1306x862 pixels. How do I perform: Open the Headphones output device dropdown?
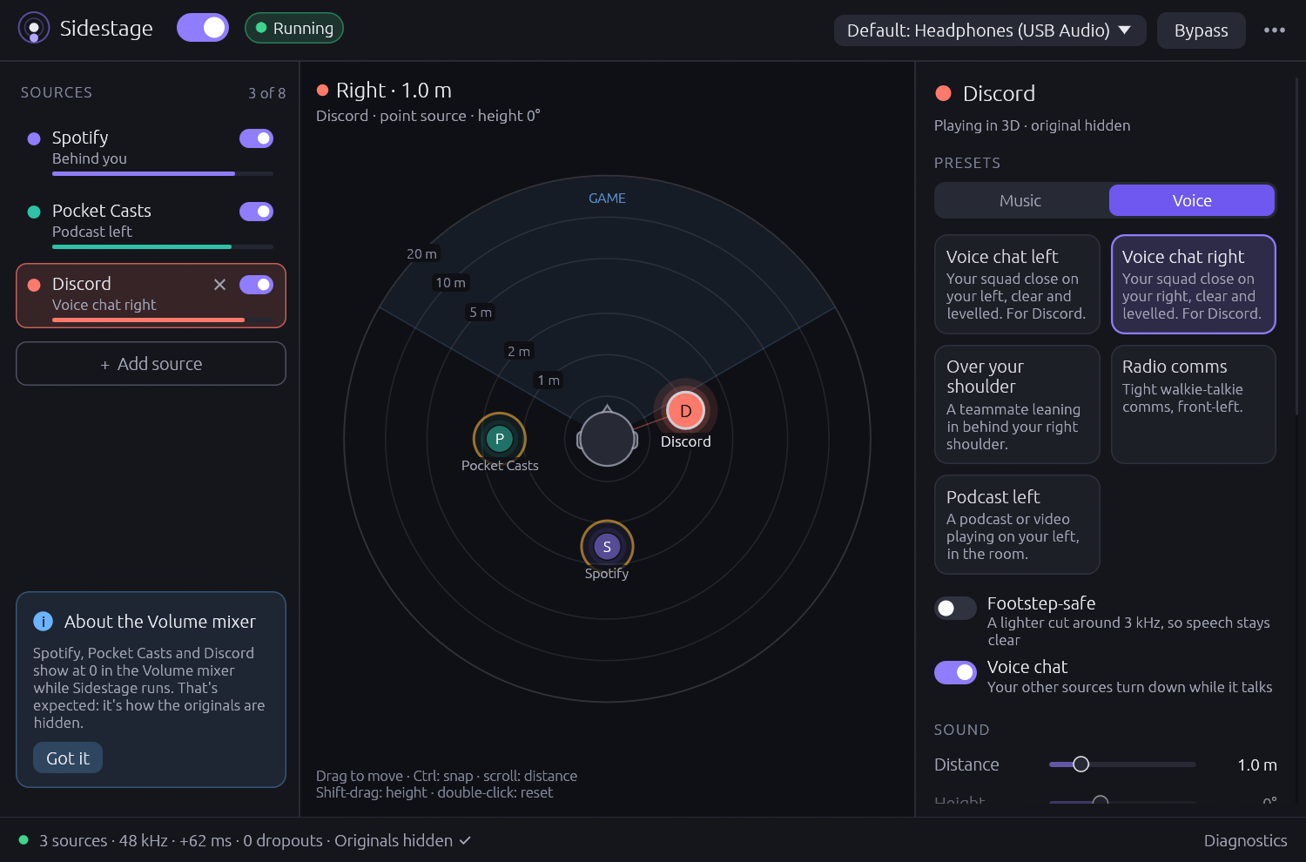point(989,30)
